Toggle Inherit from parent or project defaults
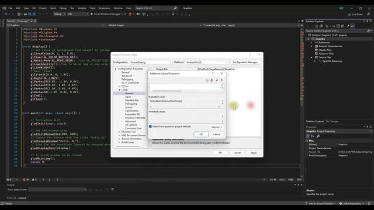The height and width of the screenshot is (210, 374). 150,127
